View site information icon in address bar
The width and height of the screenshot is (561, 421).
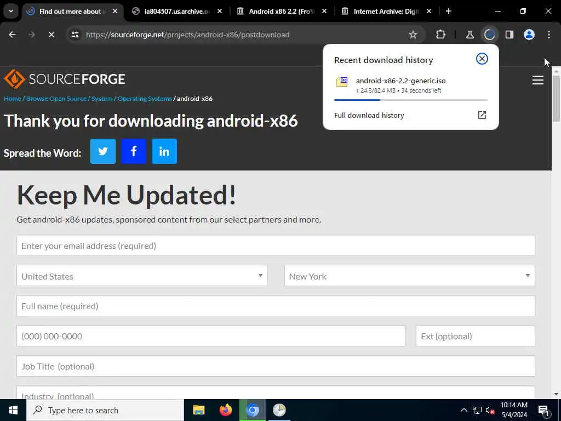pyautogui.click(x=75, y=35)
